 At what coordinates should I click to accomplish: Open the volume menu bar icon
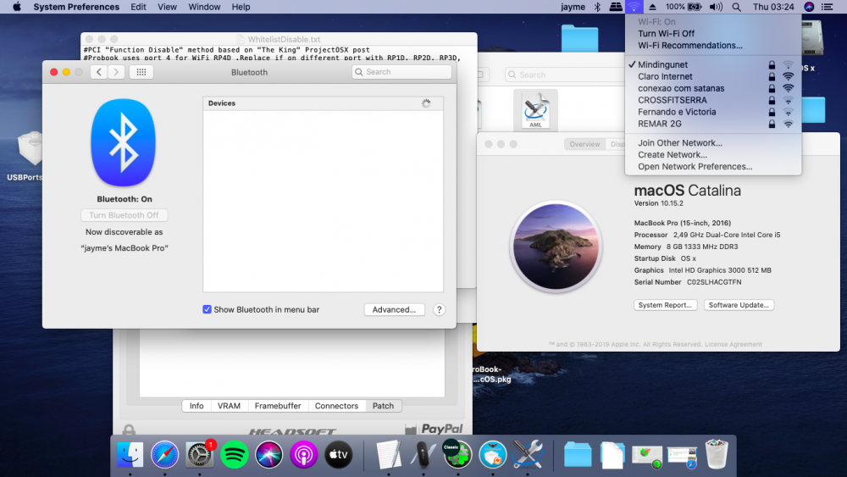(x=716, y=7)
